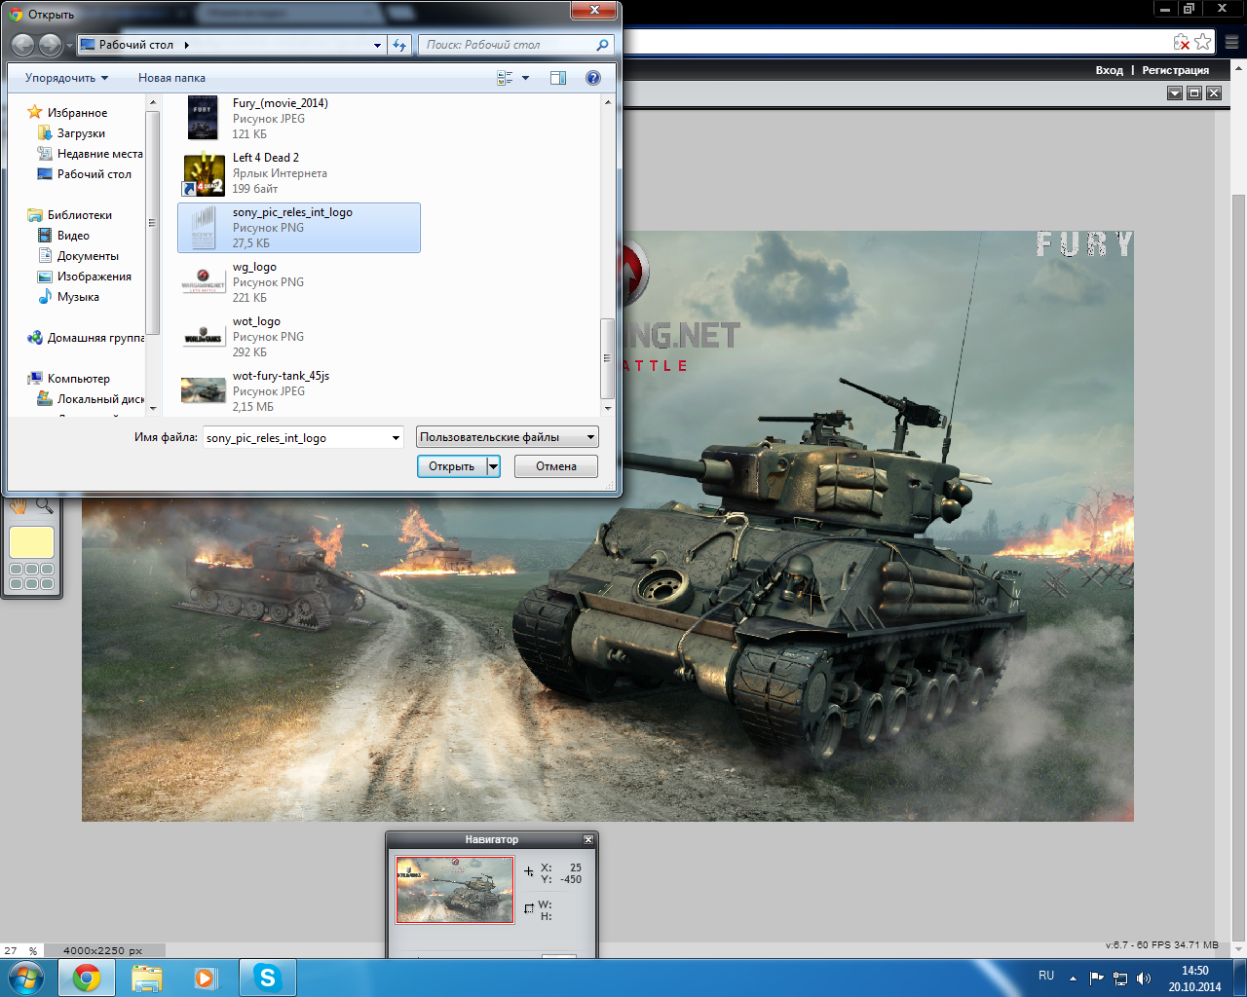This screenshot has height=997, width=1247.
Task: Create a folder with Новая папка
Action: (171, 78)
